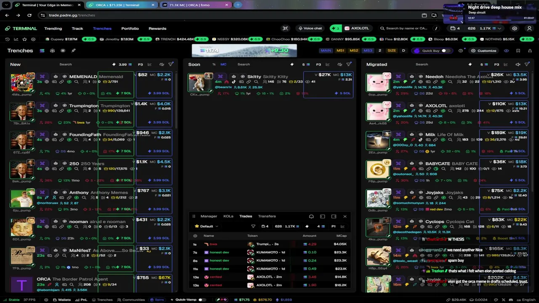Open the P1 preset selector in the trades panel
Image resolution: width=539 pixels, height=303 pixels.
(x=333, y=226)
